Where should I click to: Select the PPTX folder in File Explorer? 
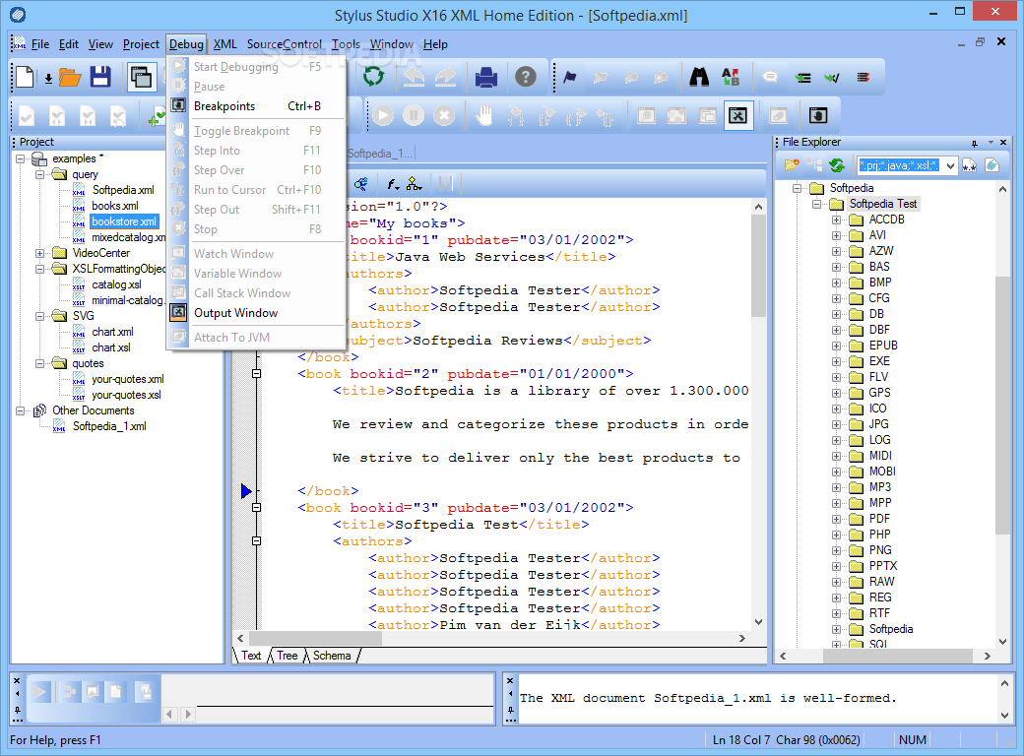point(883,566)
